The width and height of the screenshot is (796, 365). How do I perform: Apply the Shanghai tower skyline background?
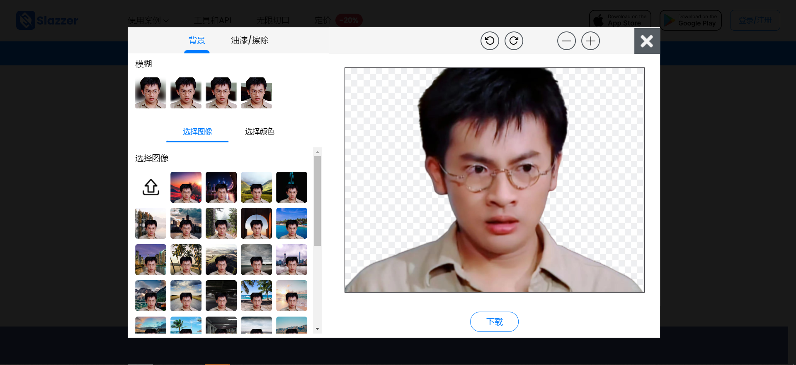pos(291,259)
